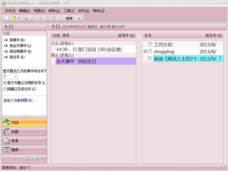The width and height of the screenshot is (228, 171).
Task: Toggle 显示无截止日期的任务 checkbox
Action: point(5,83)
